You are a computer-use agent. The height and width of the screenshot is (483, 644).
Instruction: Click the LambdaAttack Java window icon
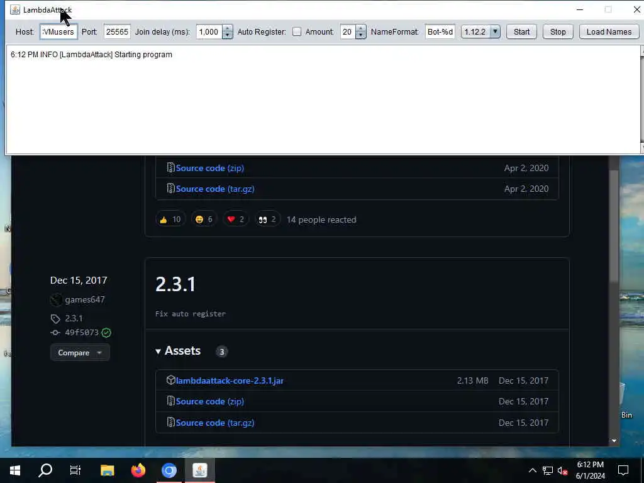15,9
